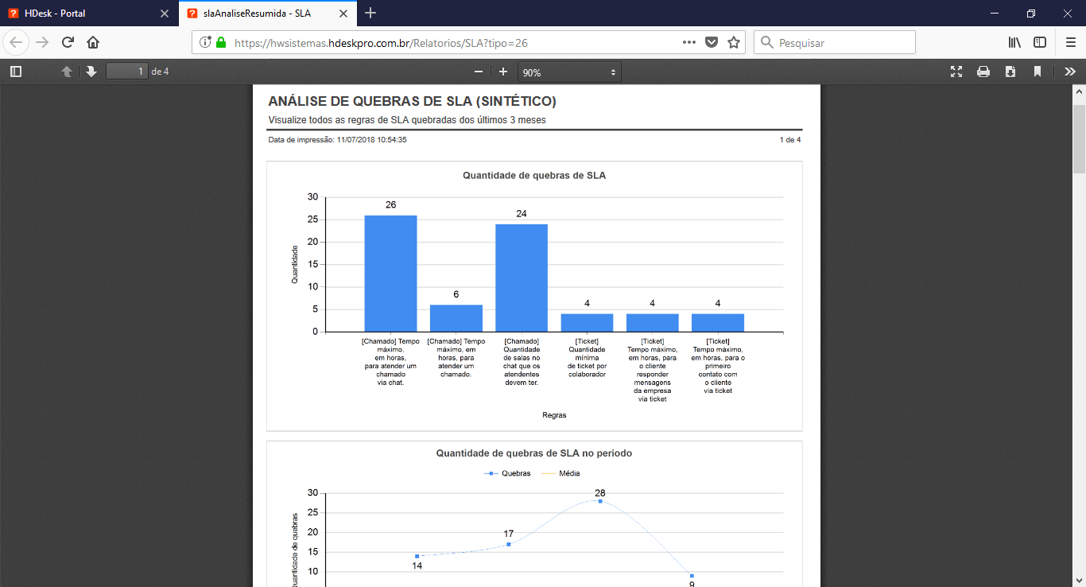
Task: Click the 17 data point on line chart
Action: [x=509, y=544]
